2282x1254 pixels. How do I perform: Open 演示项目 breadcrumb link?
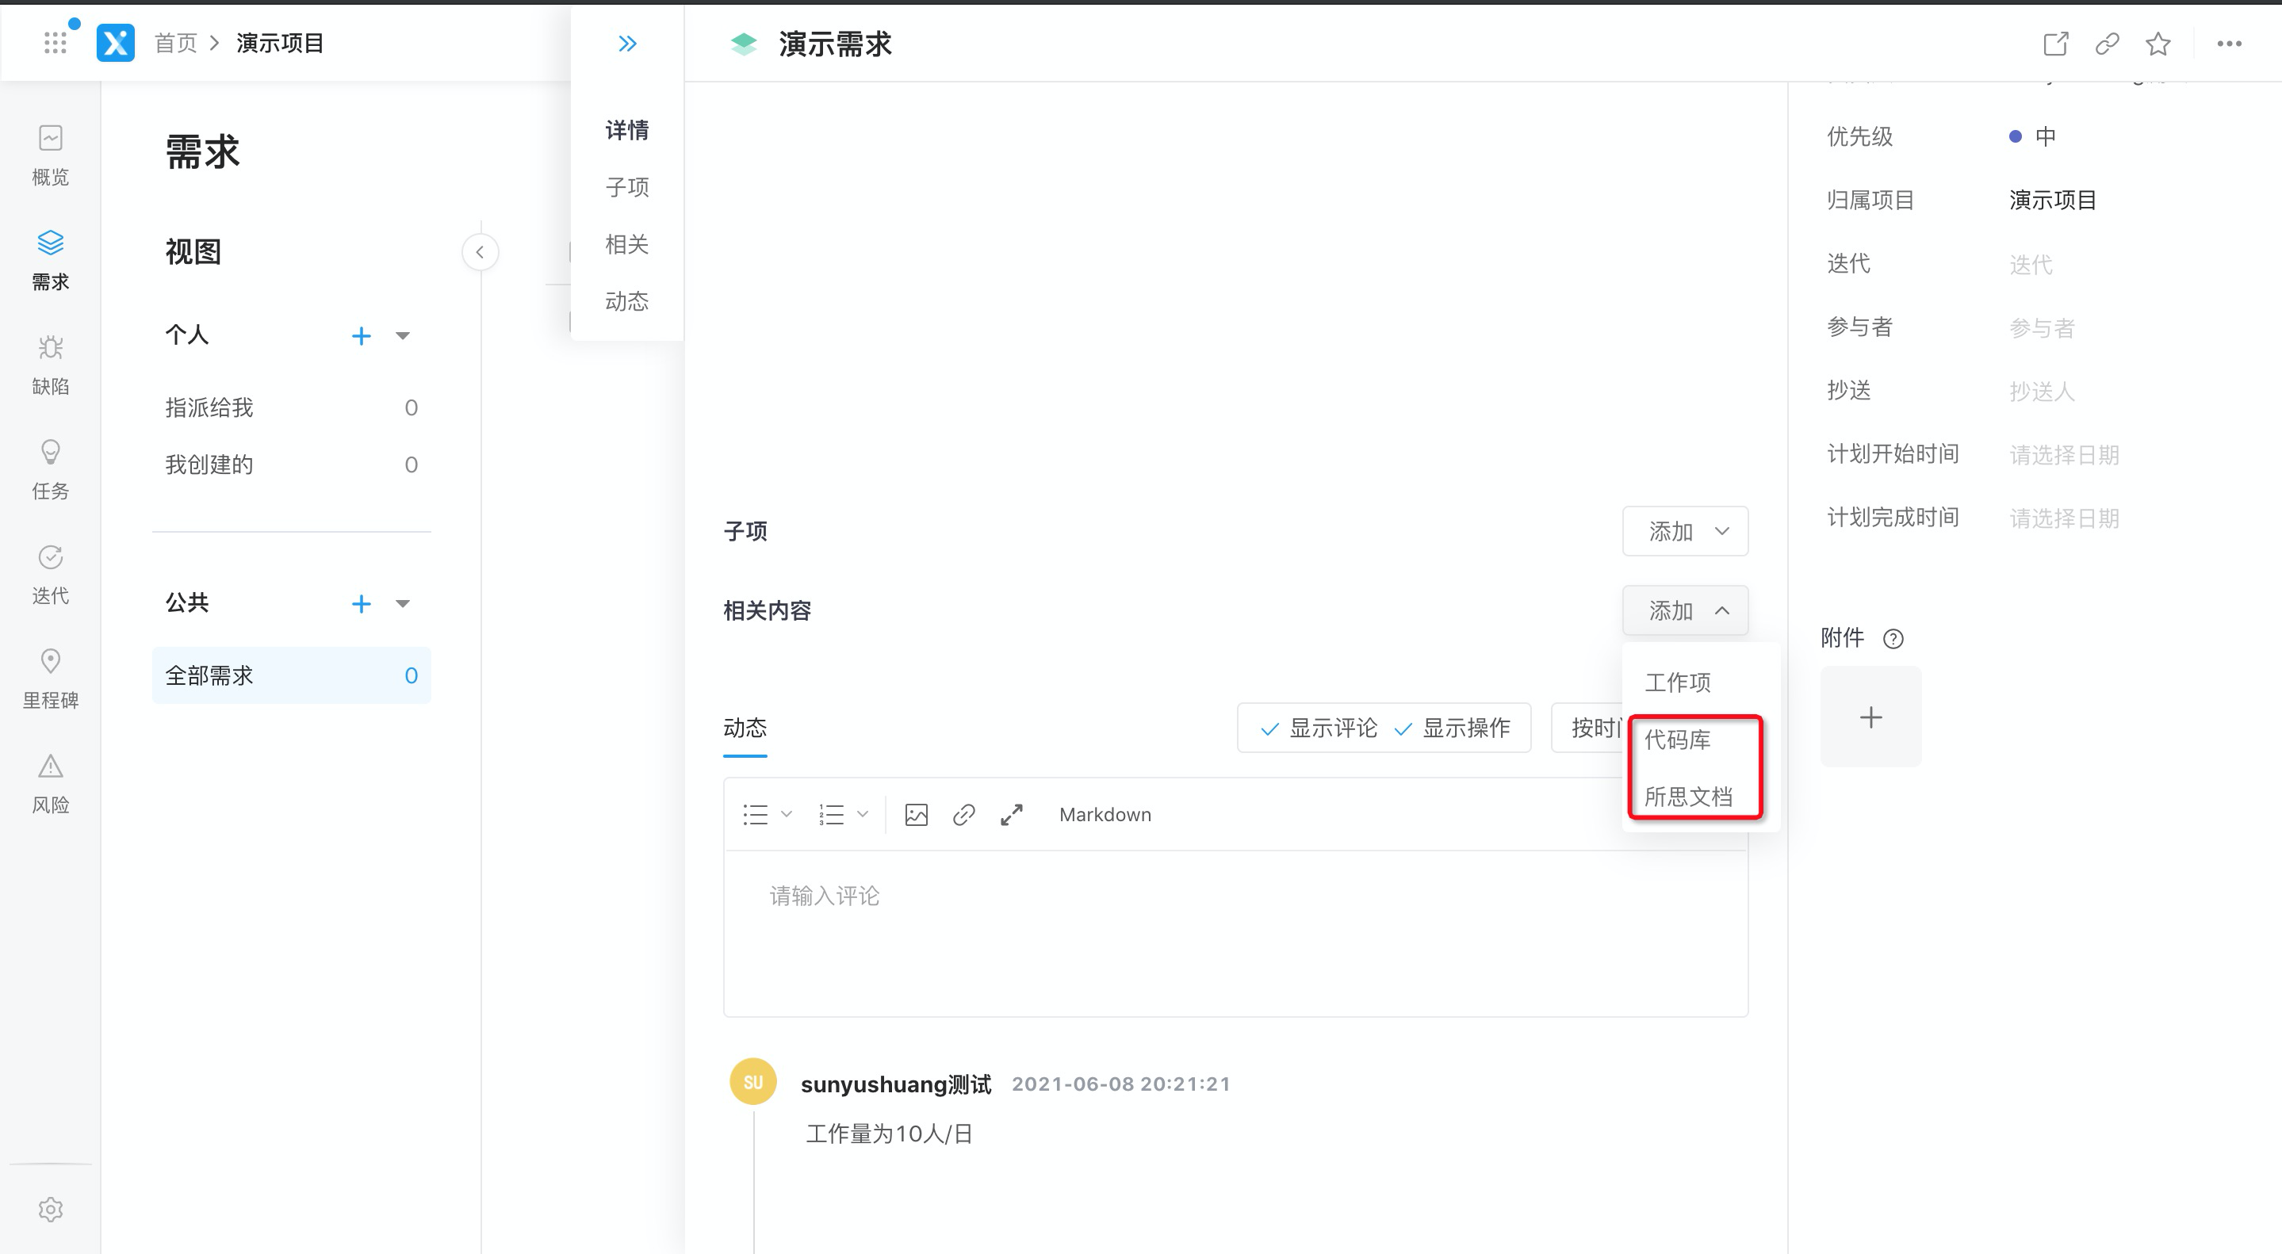pyautogui.click(x=280, y=43)
